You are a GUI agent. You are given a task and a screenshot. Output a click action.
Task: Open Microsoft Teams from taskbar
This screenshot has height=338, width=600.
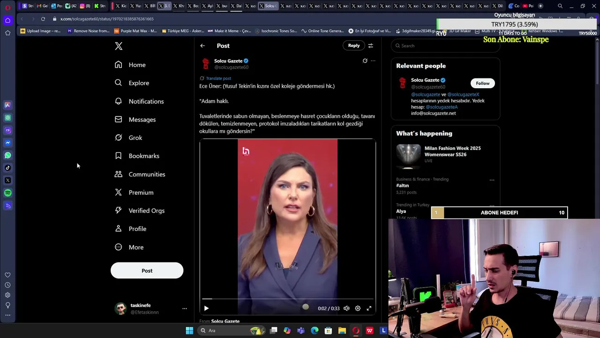[301, 330]
